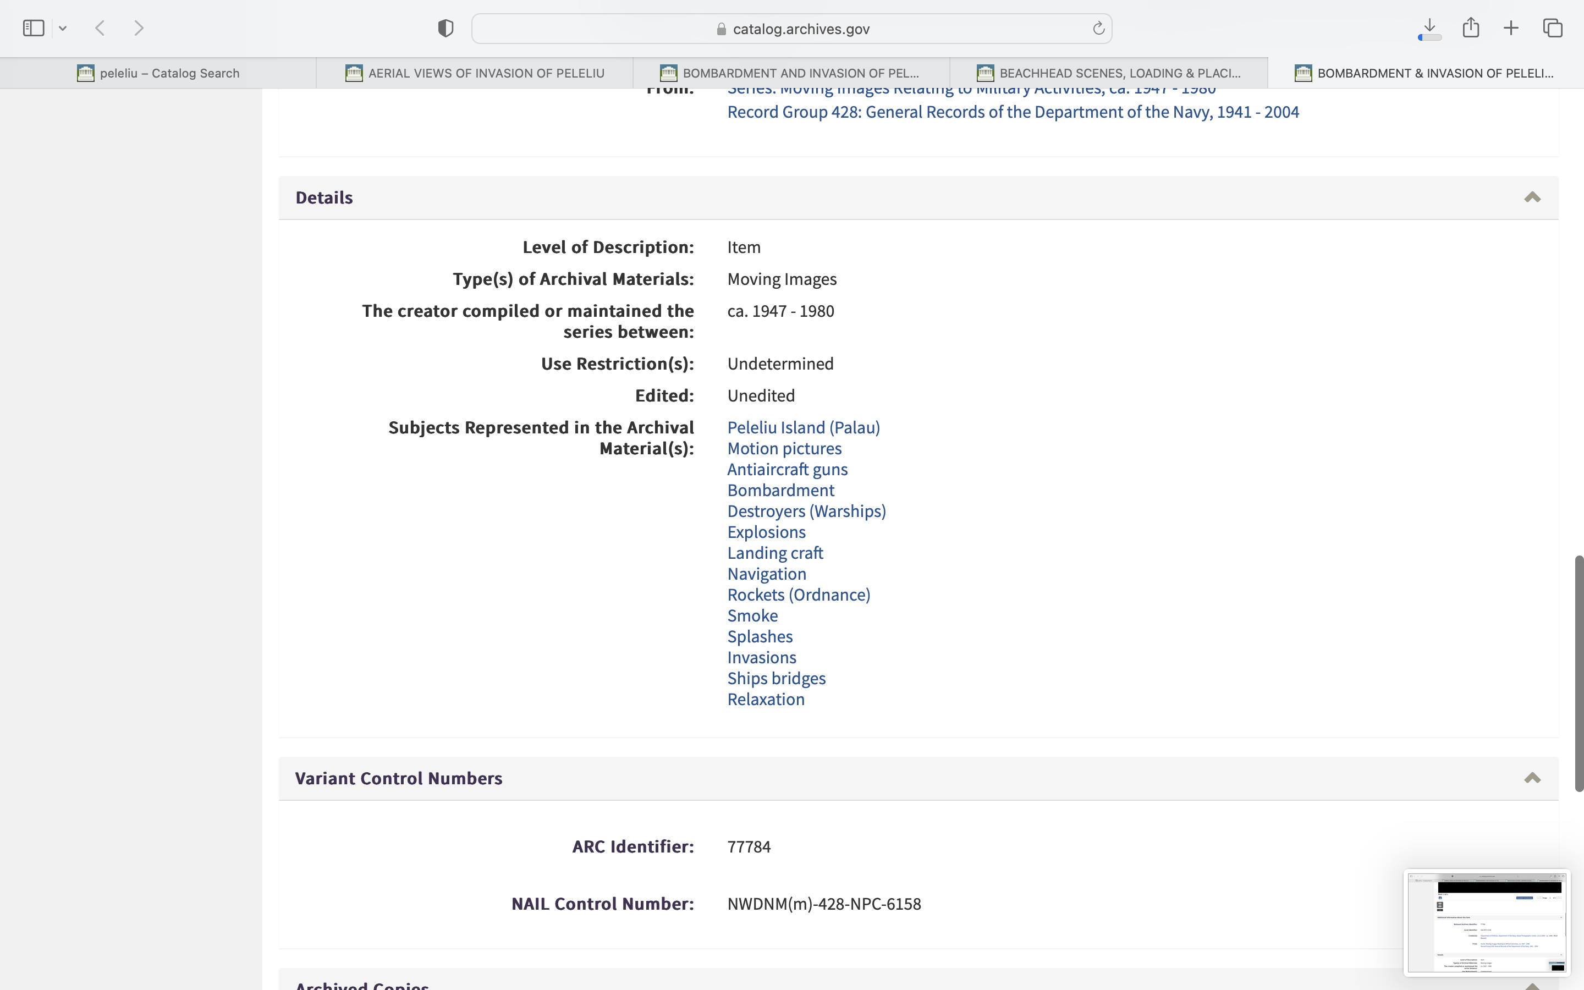The height and width of the screenshot is (990, 1584).
Task: Switch to Aerial Views of Invasion tab
Action: point(475,73)
